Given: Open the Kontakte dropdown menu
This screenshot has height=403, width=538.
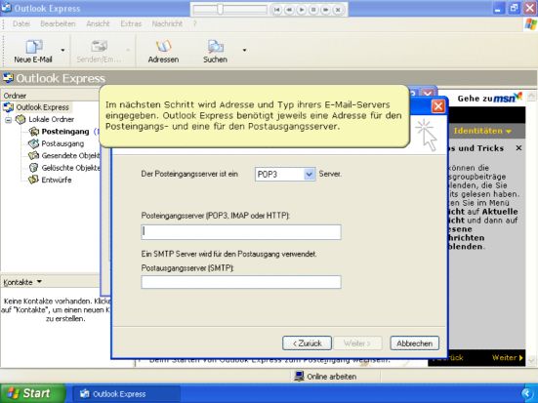Looking at the screenshot, I should [x=22, y=282].
